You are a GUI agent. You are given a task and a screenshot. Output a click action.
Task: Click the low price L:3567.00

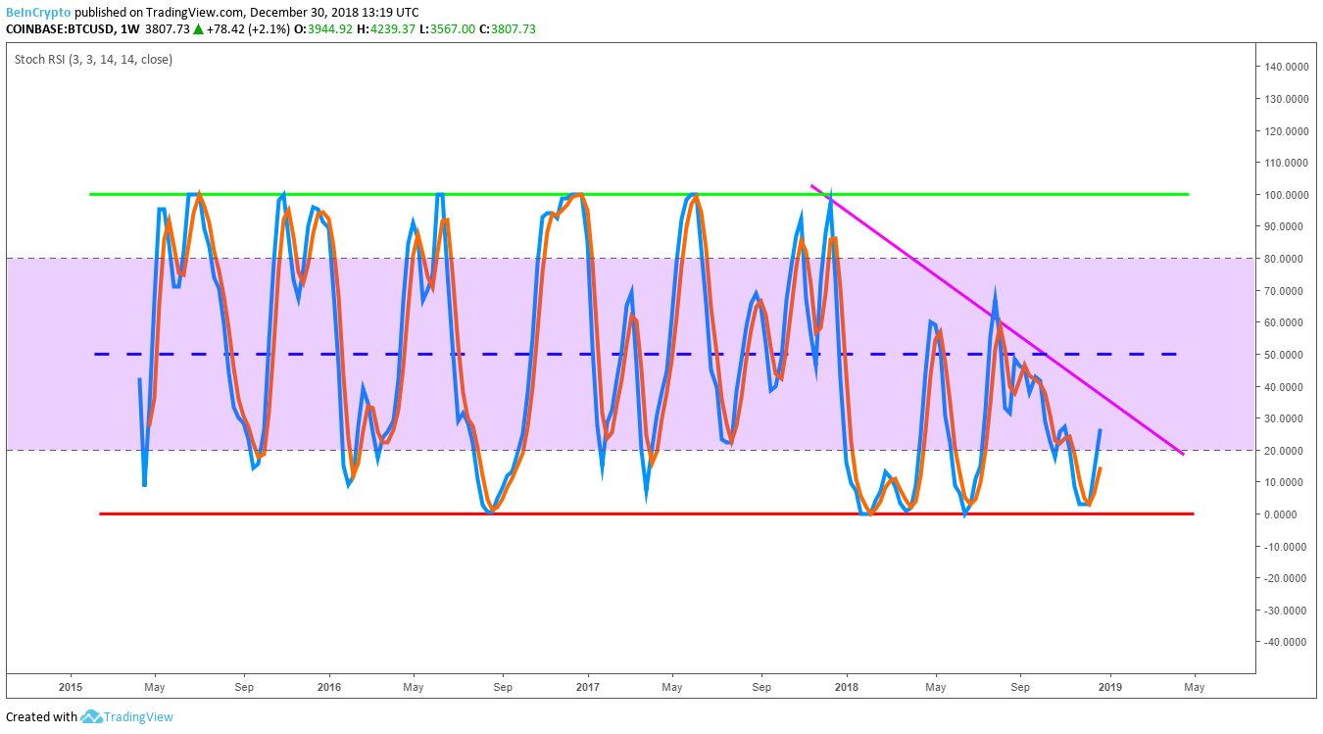click(446, 29)
